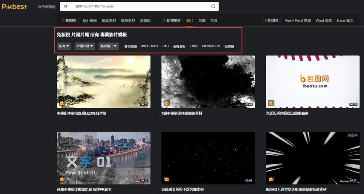Filter by Edius
364x194 pixels.
(x=193, y=46)
